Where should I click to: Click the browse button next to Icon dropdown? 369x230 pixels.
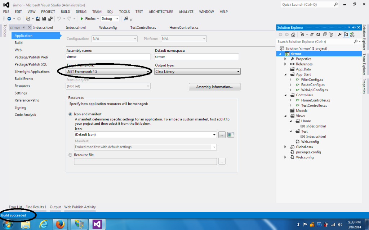click(222, 135)
